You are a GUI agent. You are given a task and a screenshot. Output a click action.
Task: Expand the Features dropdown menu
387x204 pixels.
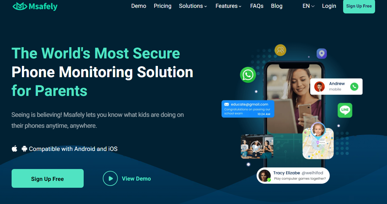tap(228, 6)
